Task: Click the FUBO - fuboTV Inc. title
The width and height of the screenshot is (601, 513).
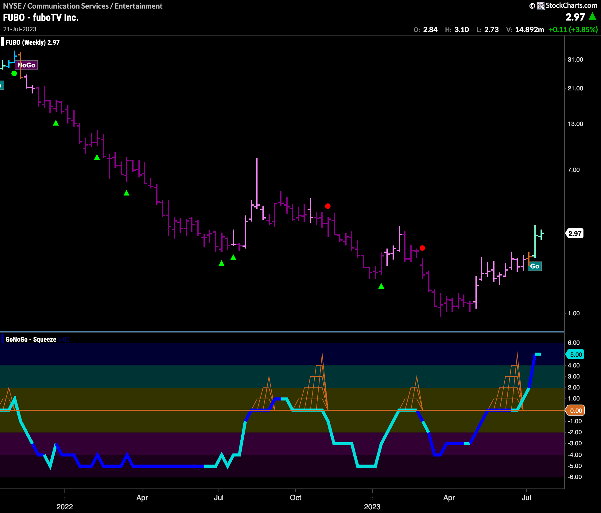Action: click(41, 17)
